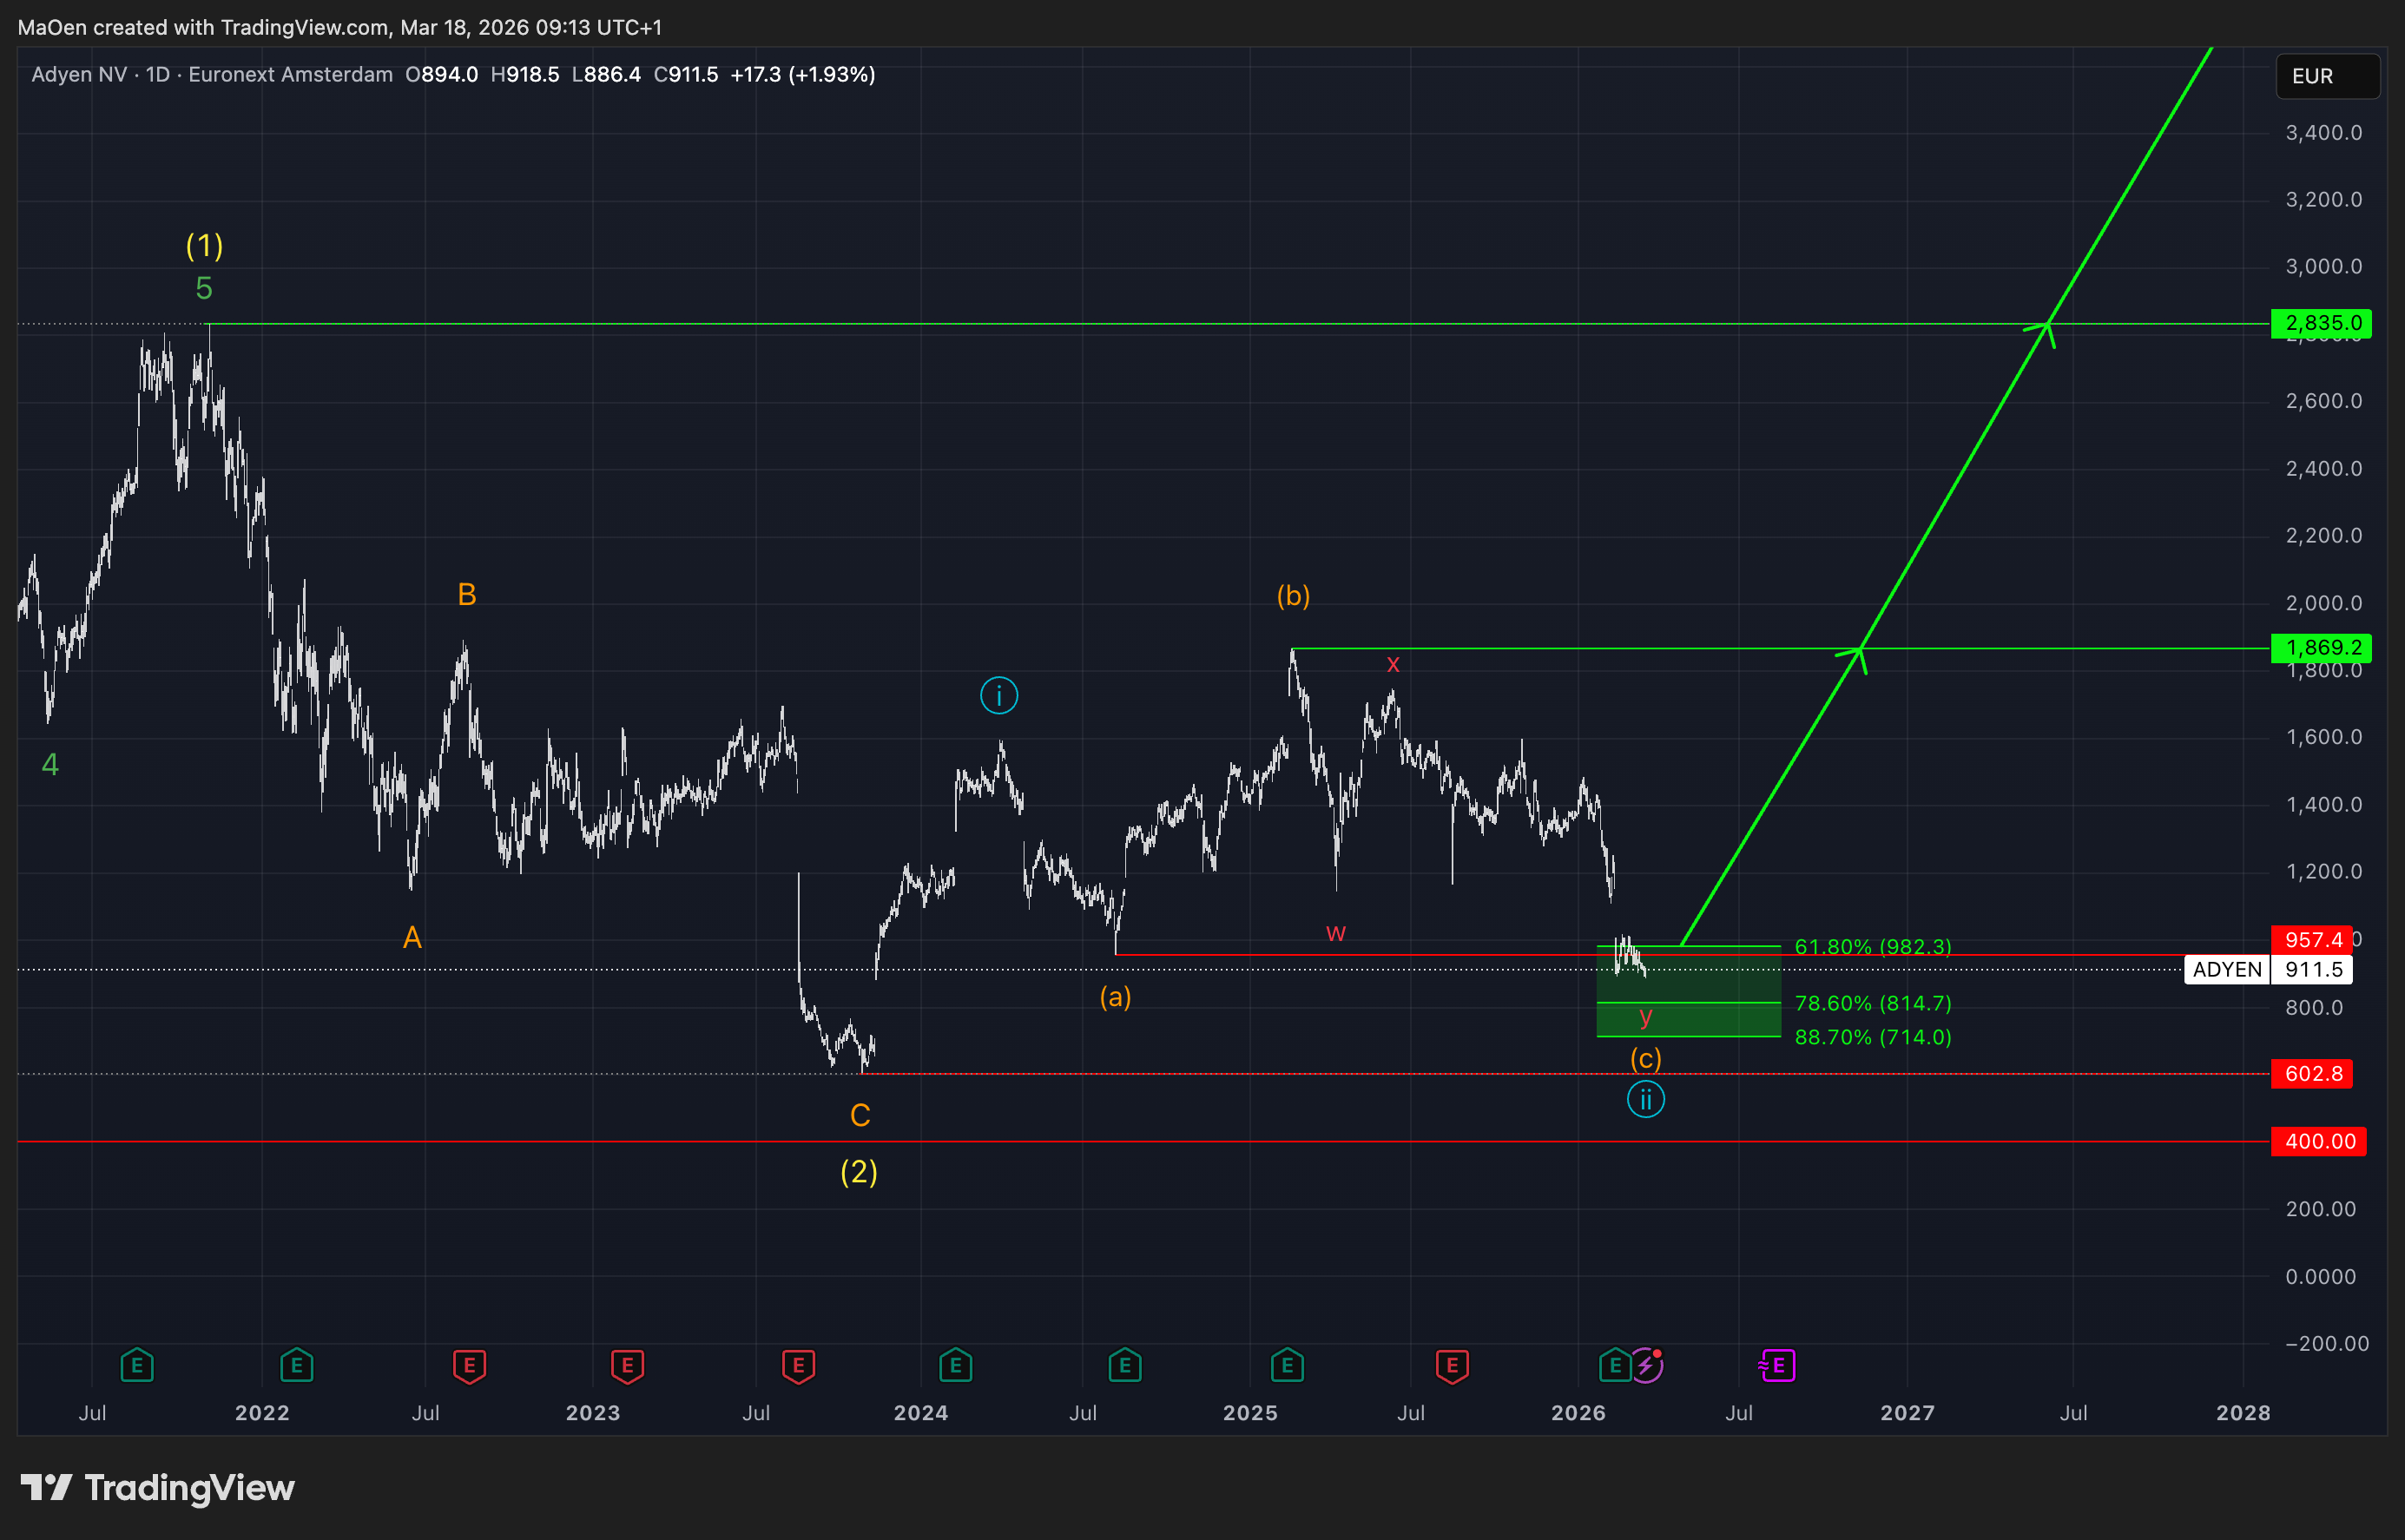Select the 61.80% (982.3) Fibonacci label

pyautogui.click(x=1872, y=946)
